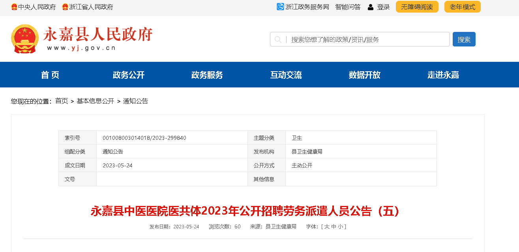The image size is (519, 252).
Task: Follow the 基本信息公开 breadcrumb link
Action: pyautogui.click(x=96, y=101)
